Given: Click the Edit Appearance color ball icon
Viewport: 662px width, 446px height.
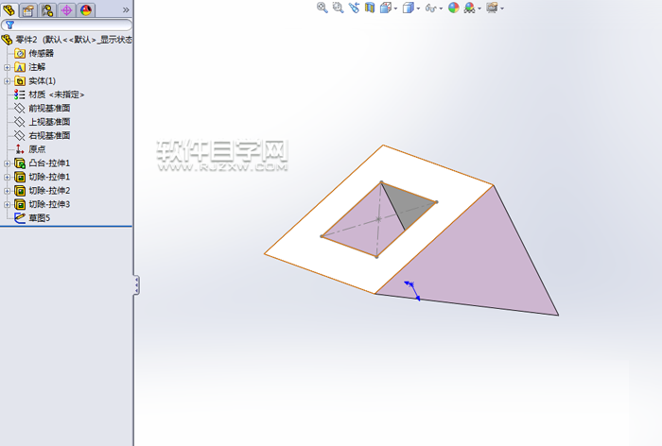Looking at the screenshot, I should [x=453, y=8].
